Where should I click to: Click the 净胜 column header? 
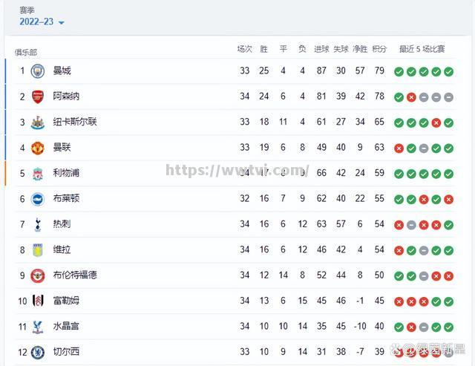click(360, 49)
